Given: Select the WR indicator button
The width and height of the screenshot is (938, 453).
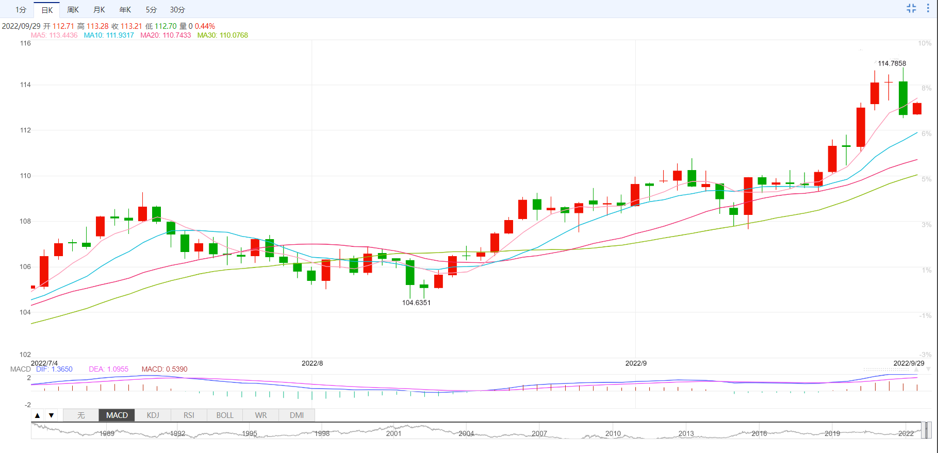Looking at the screenshot, I should [261, 415].
